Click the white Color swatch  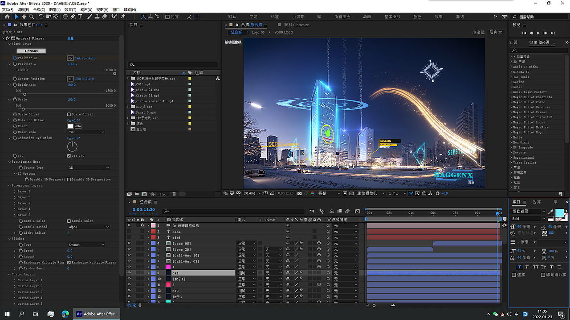point(70,126)
